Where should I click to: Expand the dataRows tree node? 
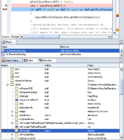coord(12,115)
